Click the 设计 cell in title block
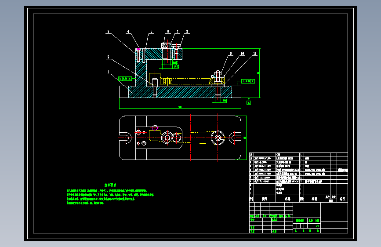 coord(252,220)
